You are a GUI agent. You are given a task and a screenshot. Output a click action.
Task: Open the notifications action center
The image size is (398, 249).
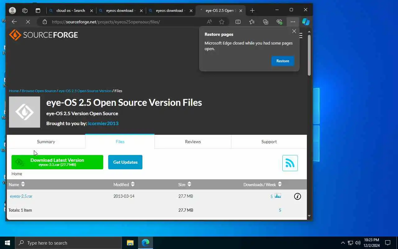[x=388, y=243]
